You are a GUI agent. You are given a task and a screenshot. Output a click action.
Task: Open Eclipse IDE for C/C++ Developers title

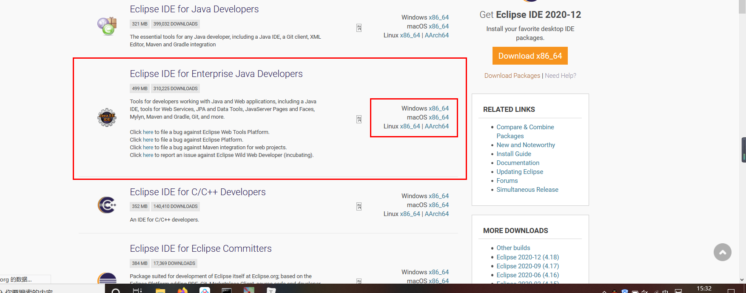(x=198, y=192)
